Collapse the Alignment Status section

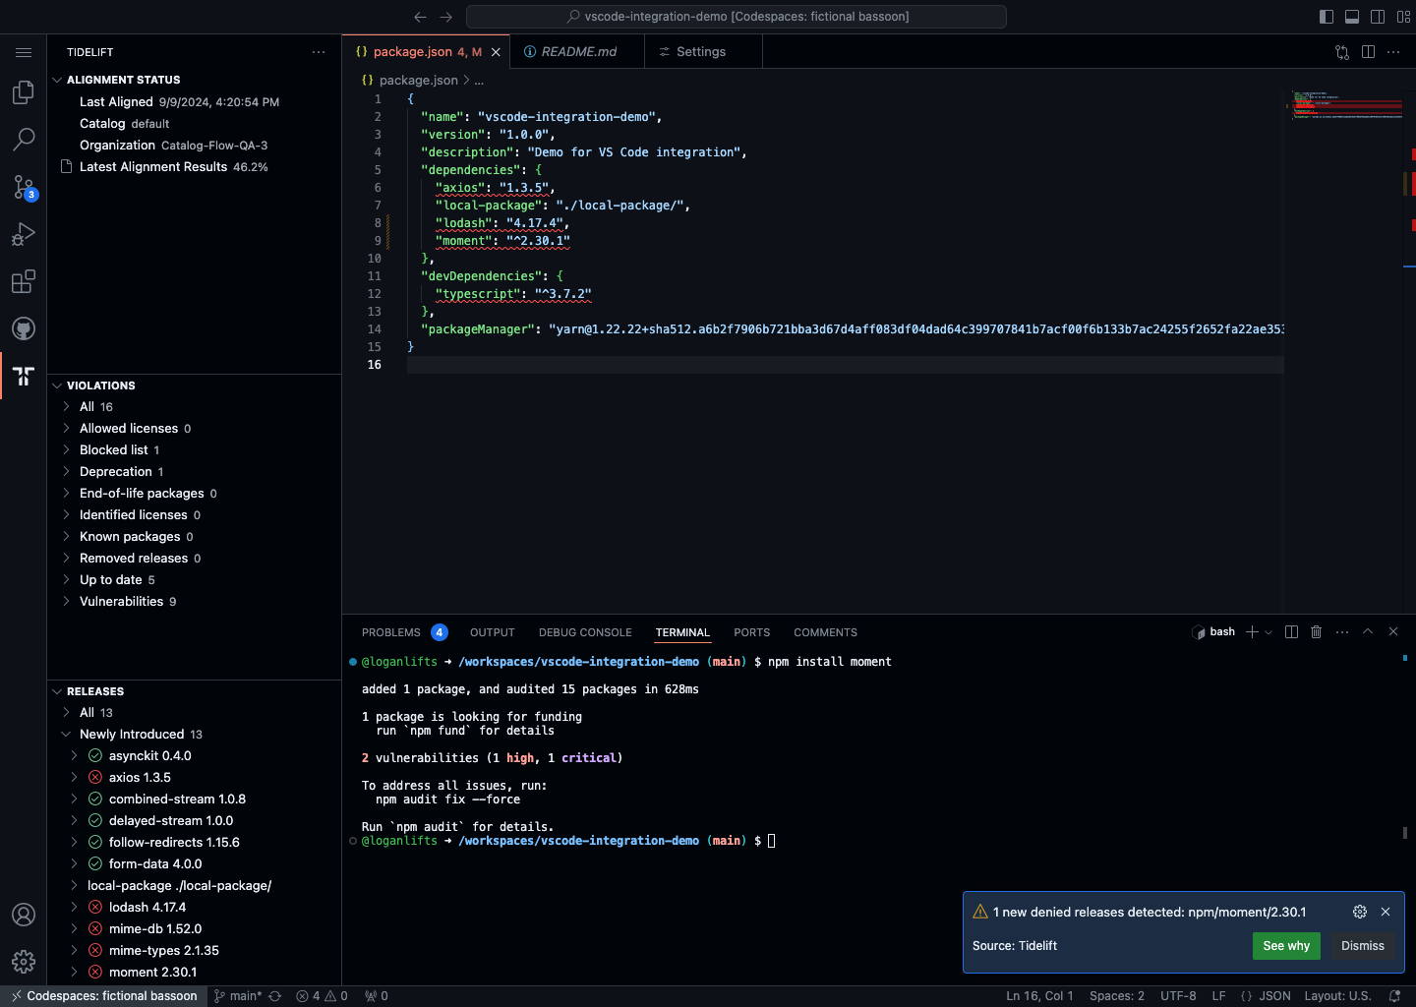pyautogui.click(x=194, y=80)
